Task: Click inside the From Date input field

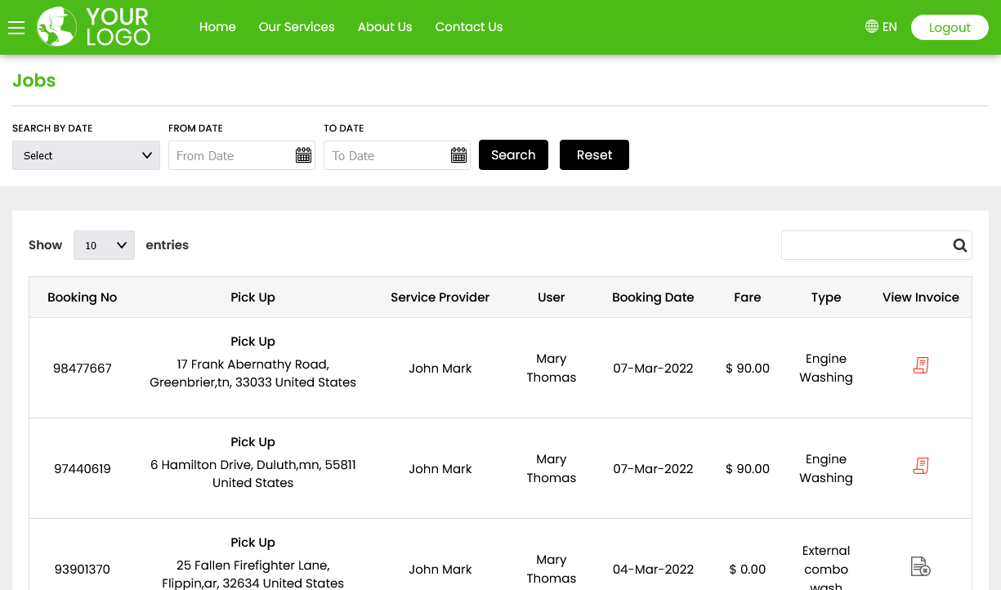Action: (233, 155)
